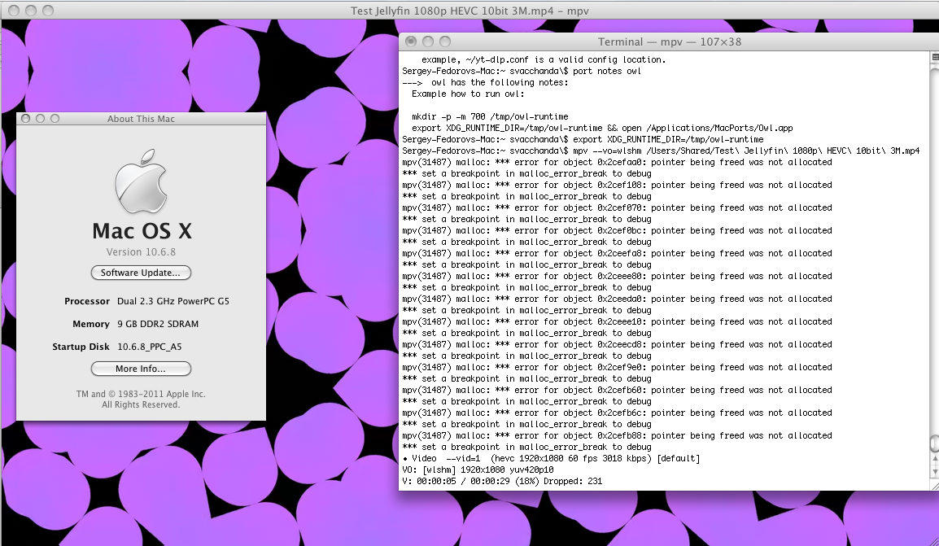Image resolution: width=939 pixels, height=546 pixels.
Task: Click the malloc error line for object 0x2ceefa8
Action: 617,253
